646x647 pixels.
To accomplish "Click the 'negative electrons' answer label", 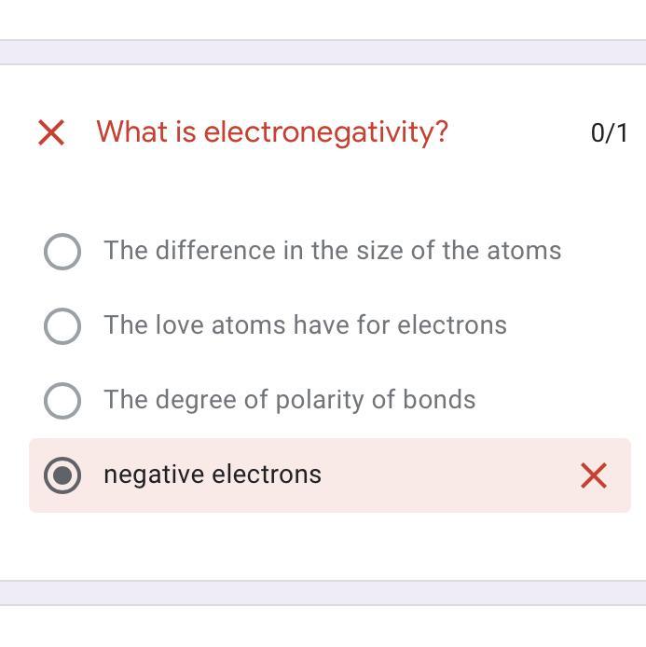I will click(213, 475).
